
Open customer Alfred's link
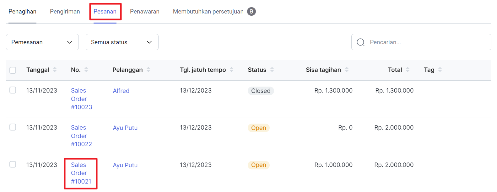click(x=121, y=91)
